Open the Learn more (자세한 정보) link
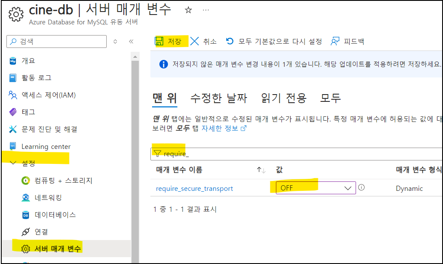443x264 pixels. coord(224,128)
